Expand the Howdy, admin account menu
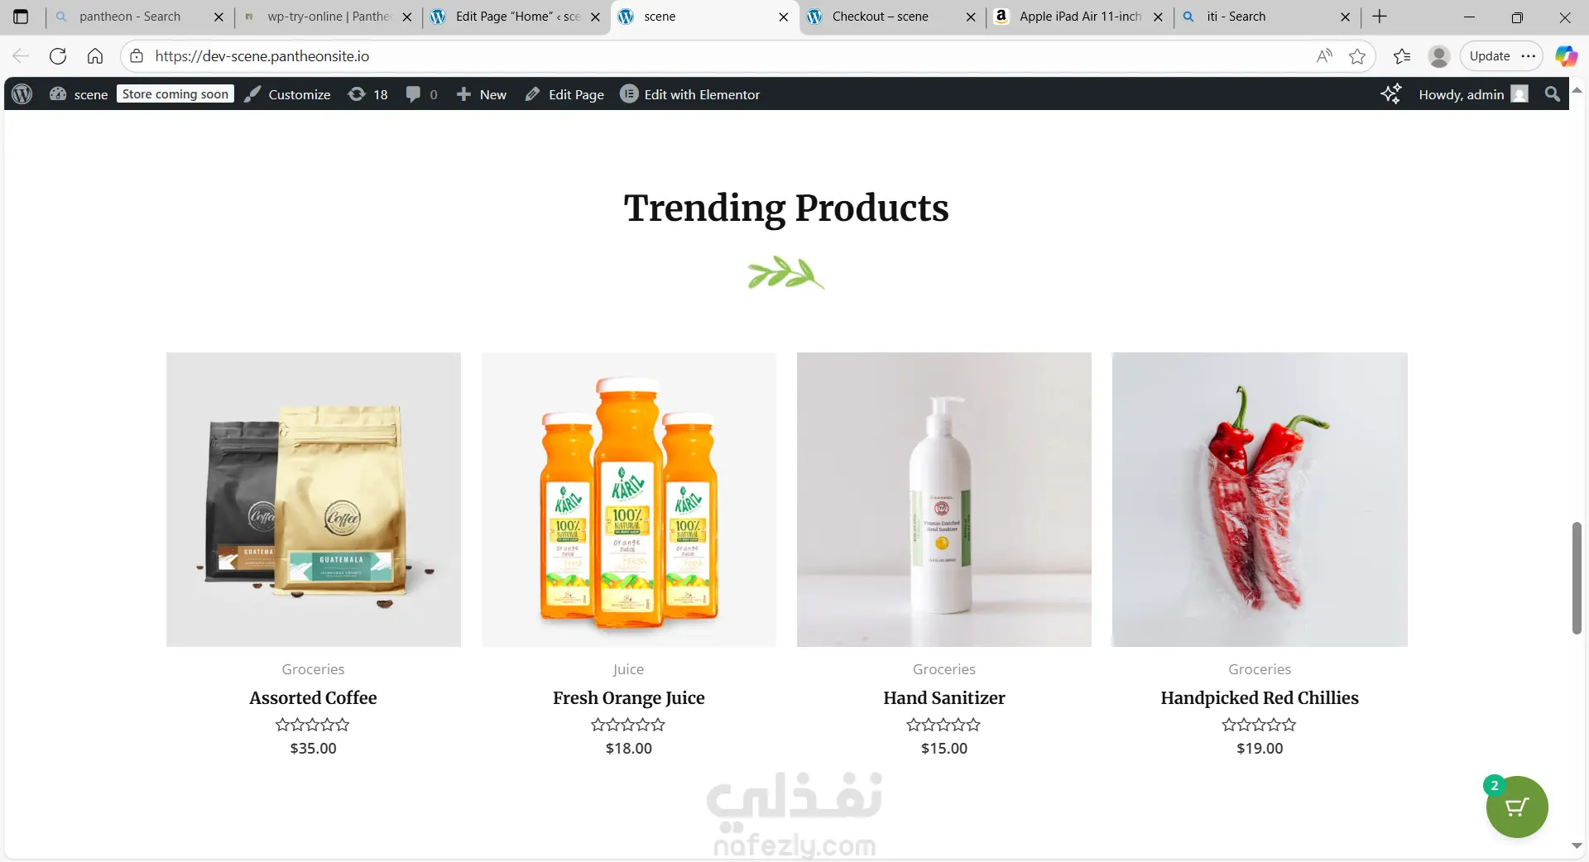Image resolution: width=1589 pixels, height=862 pixels. [x=1473, y=94]
